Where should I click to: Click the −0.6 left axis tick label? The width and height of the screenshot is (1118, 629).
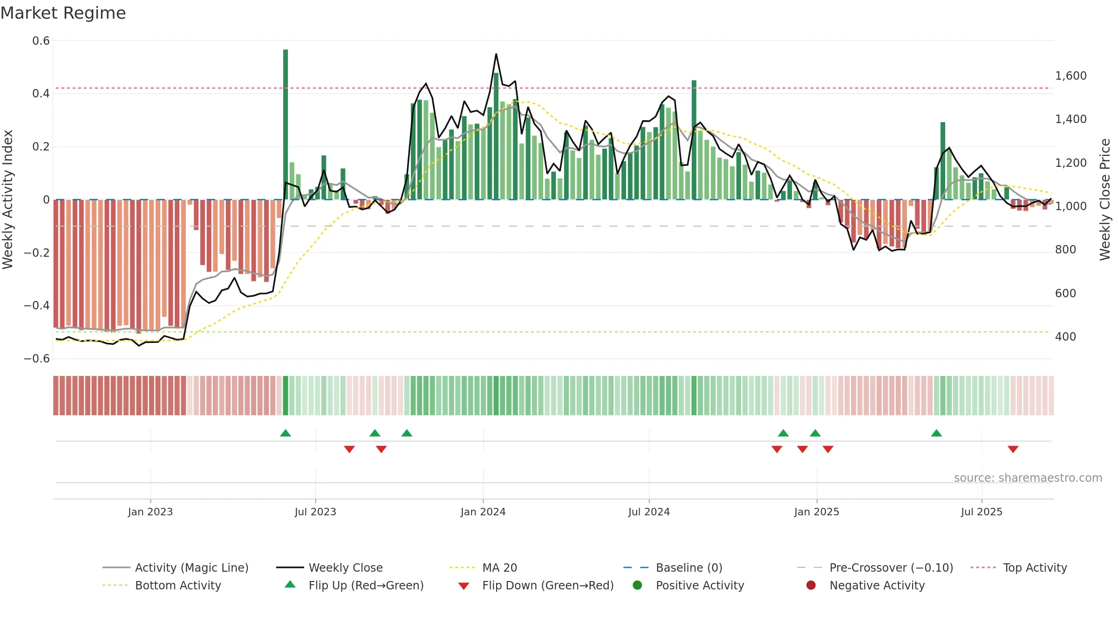[x=36, y=358]
